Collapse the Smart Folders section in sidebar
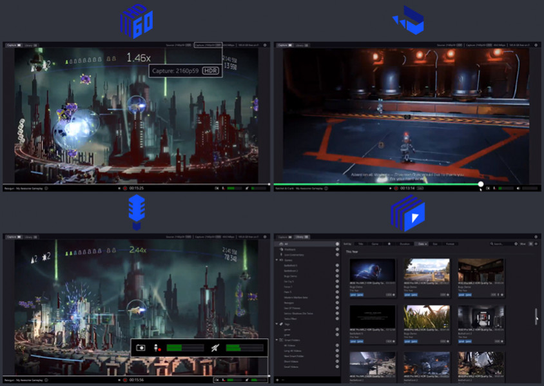Screen dimensions: 544x386 (x=277, y=340)
